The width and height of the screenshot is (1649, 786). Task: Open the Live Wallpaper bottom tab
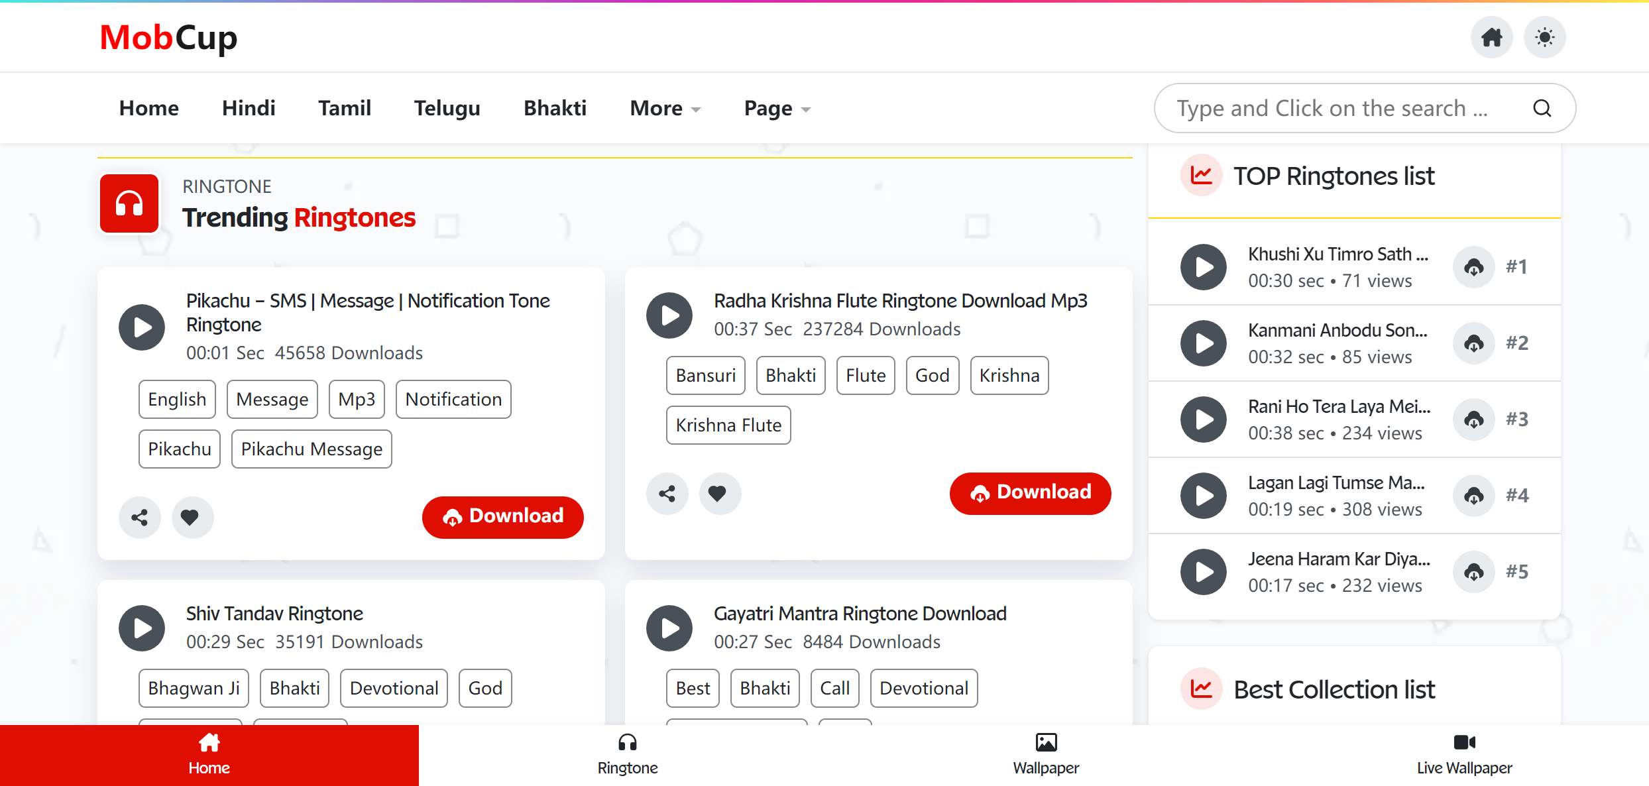(1464, 755)
